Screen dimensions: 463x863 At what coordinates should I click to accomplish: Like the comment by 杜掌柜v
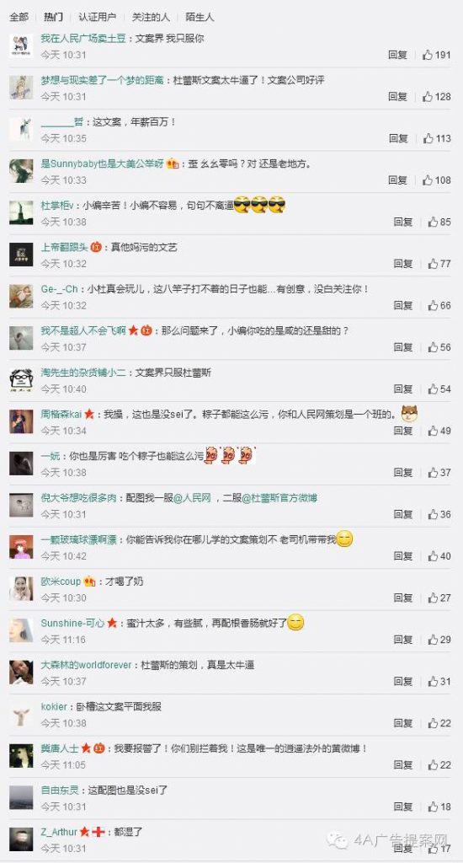point(439,222)
